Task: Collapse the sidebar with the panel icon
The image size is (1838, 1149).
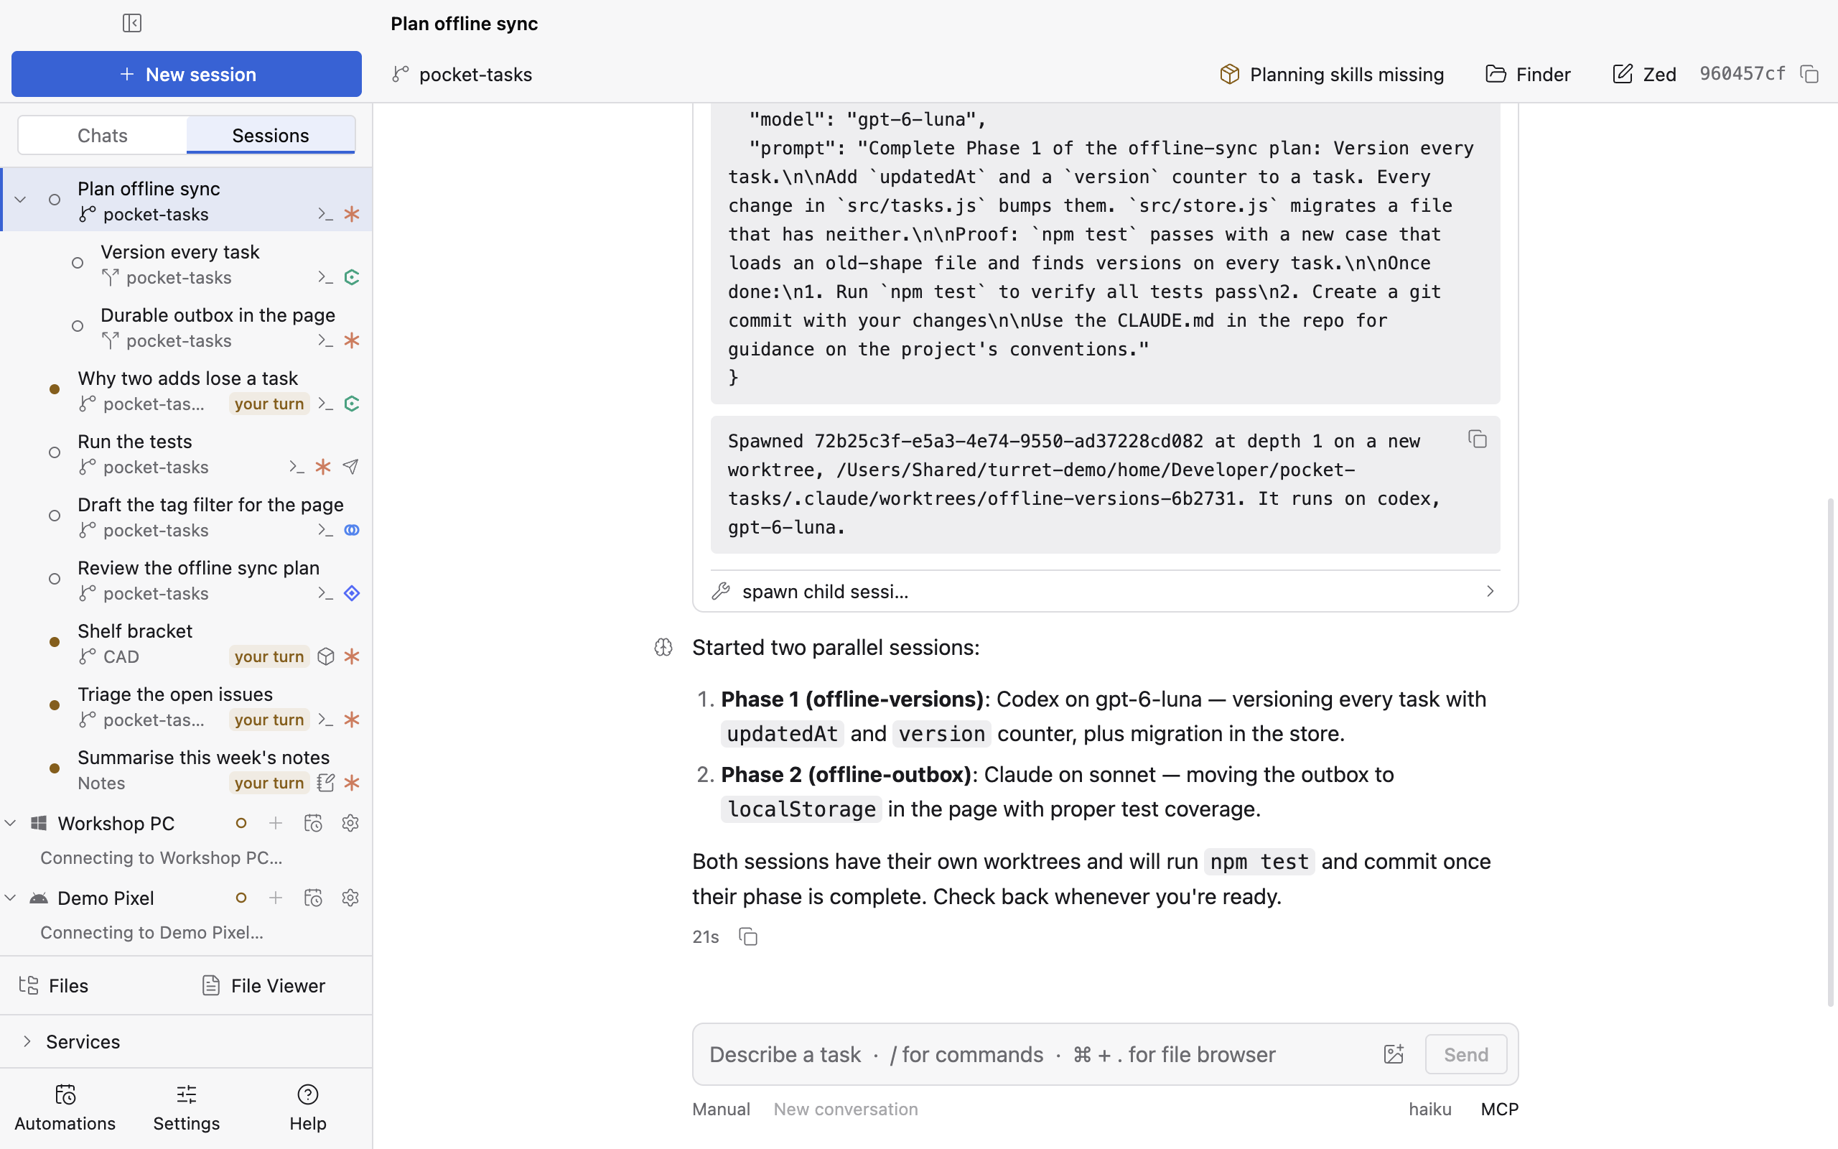Action: point(132,23)
